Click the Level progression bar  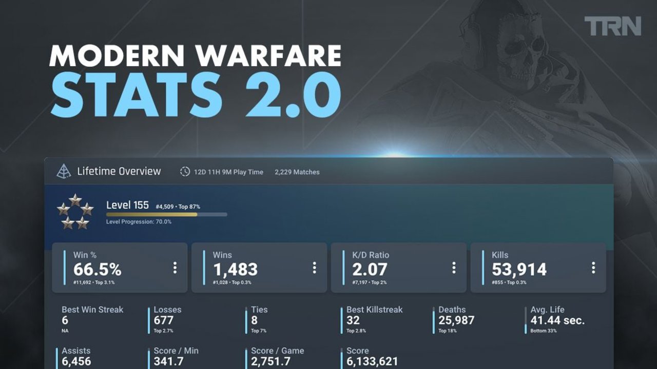tap(166, 214)
